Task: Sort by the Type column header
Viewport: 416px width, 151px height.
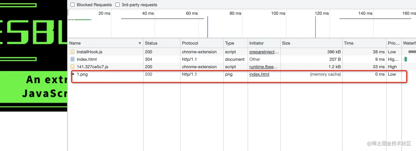Action: click(x=236, y=43)
